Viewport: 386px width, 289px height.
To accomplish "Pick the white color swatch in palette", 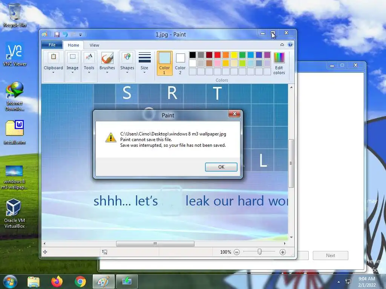I will [x=193, y=63].
